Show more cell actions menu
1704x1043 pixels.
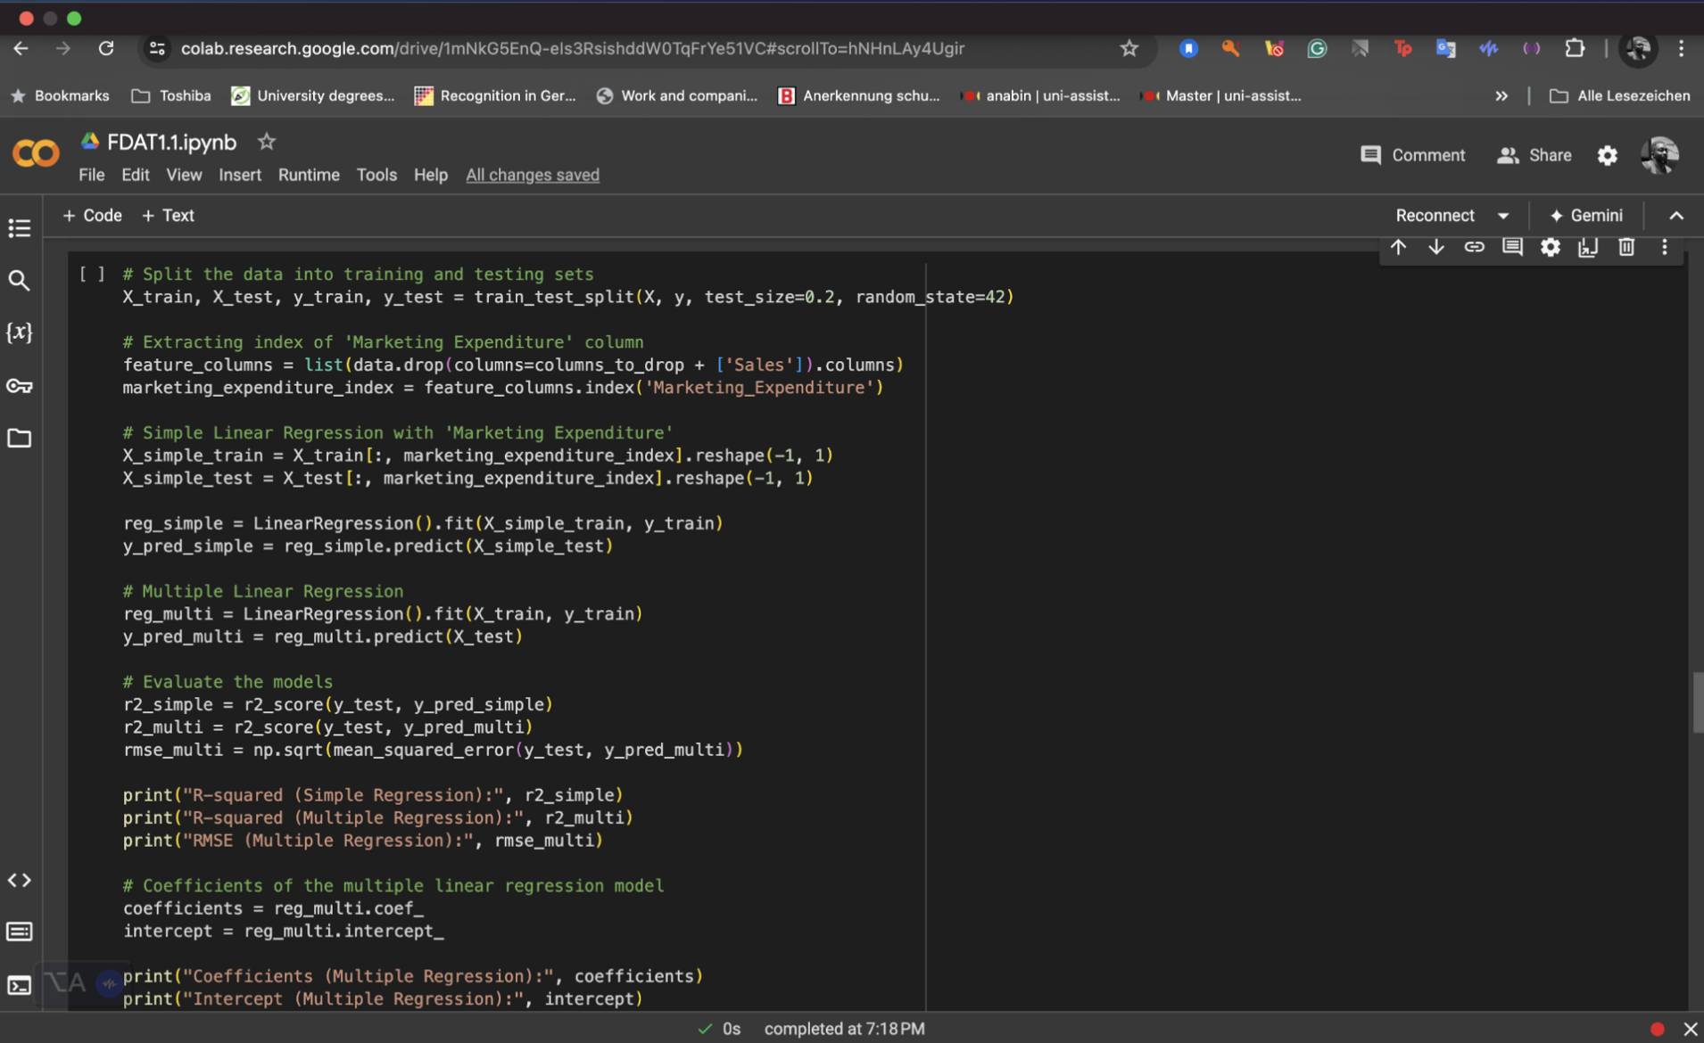click(1664, 247)
